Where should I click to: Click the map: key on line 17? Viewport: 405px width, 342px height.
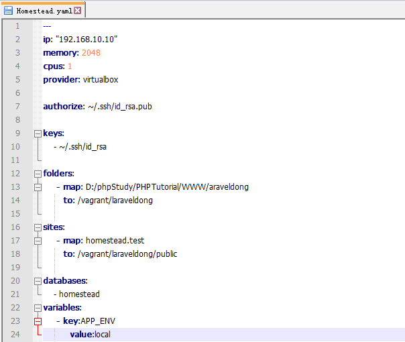pyautogui.click(x=73, y=241)
